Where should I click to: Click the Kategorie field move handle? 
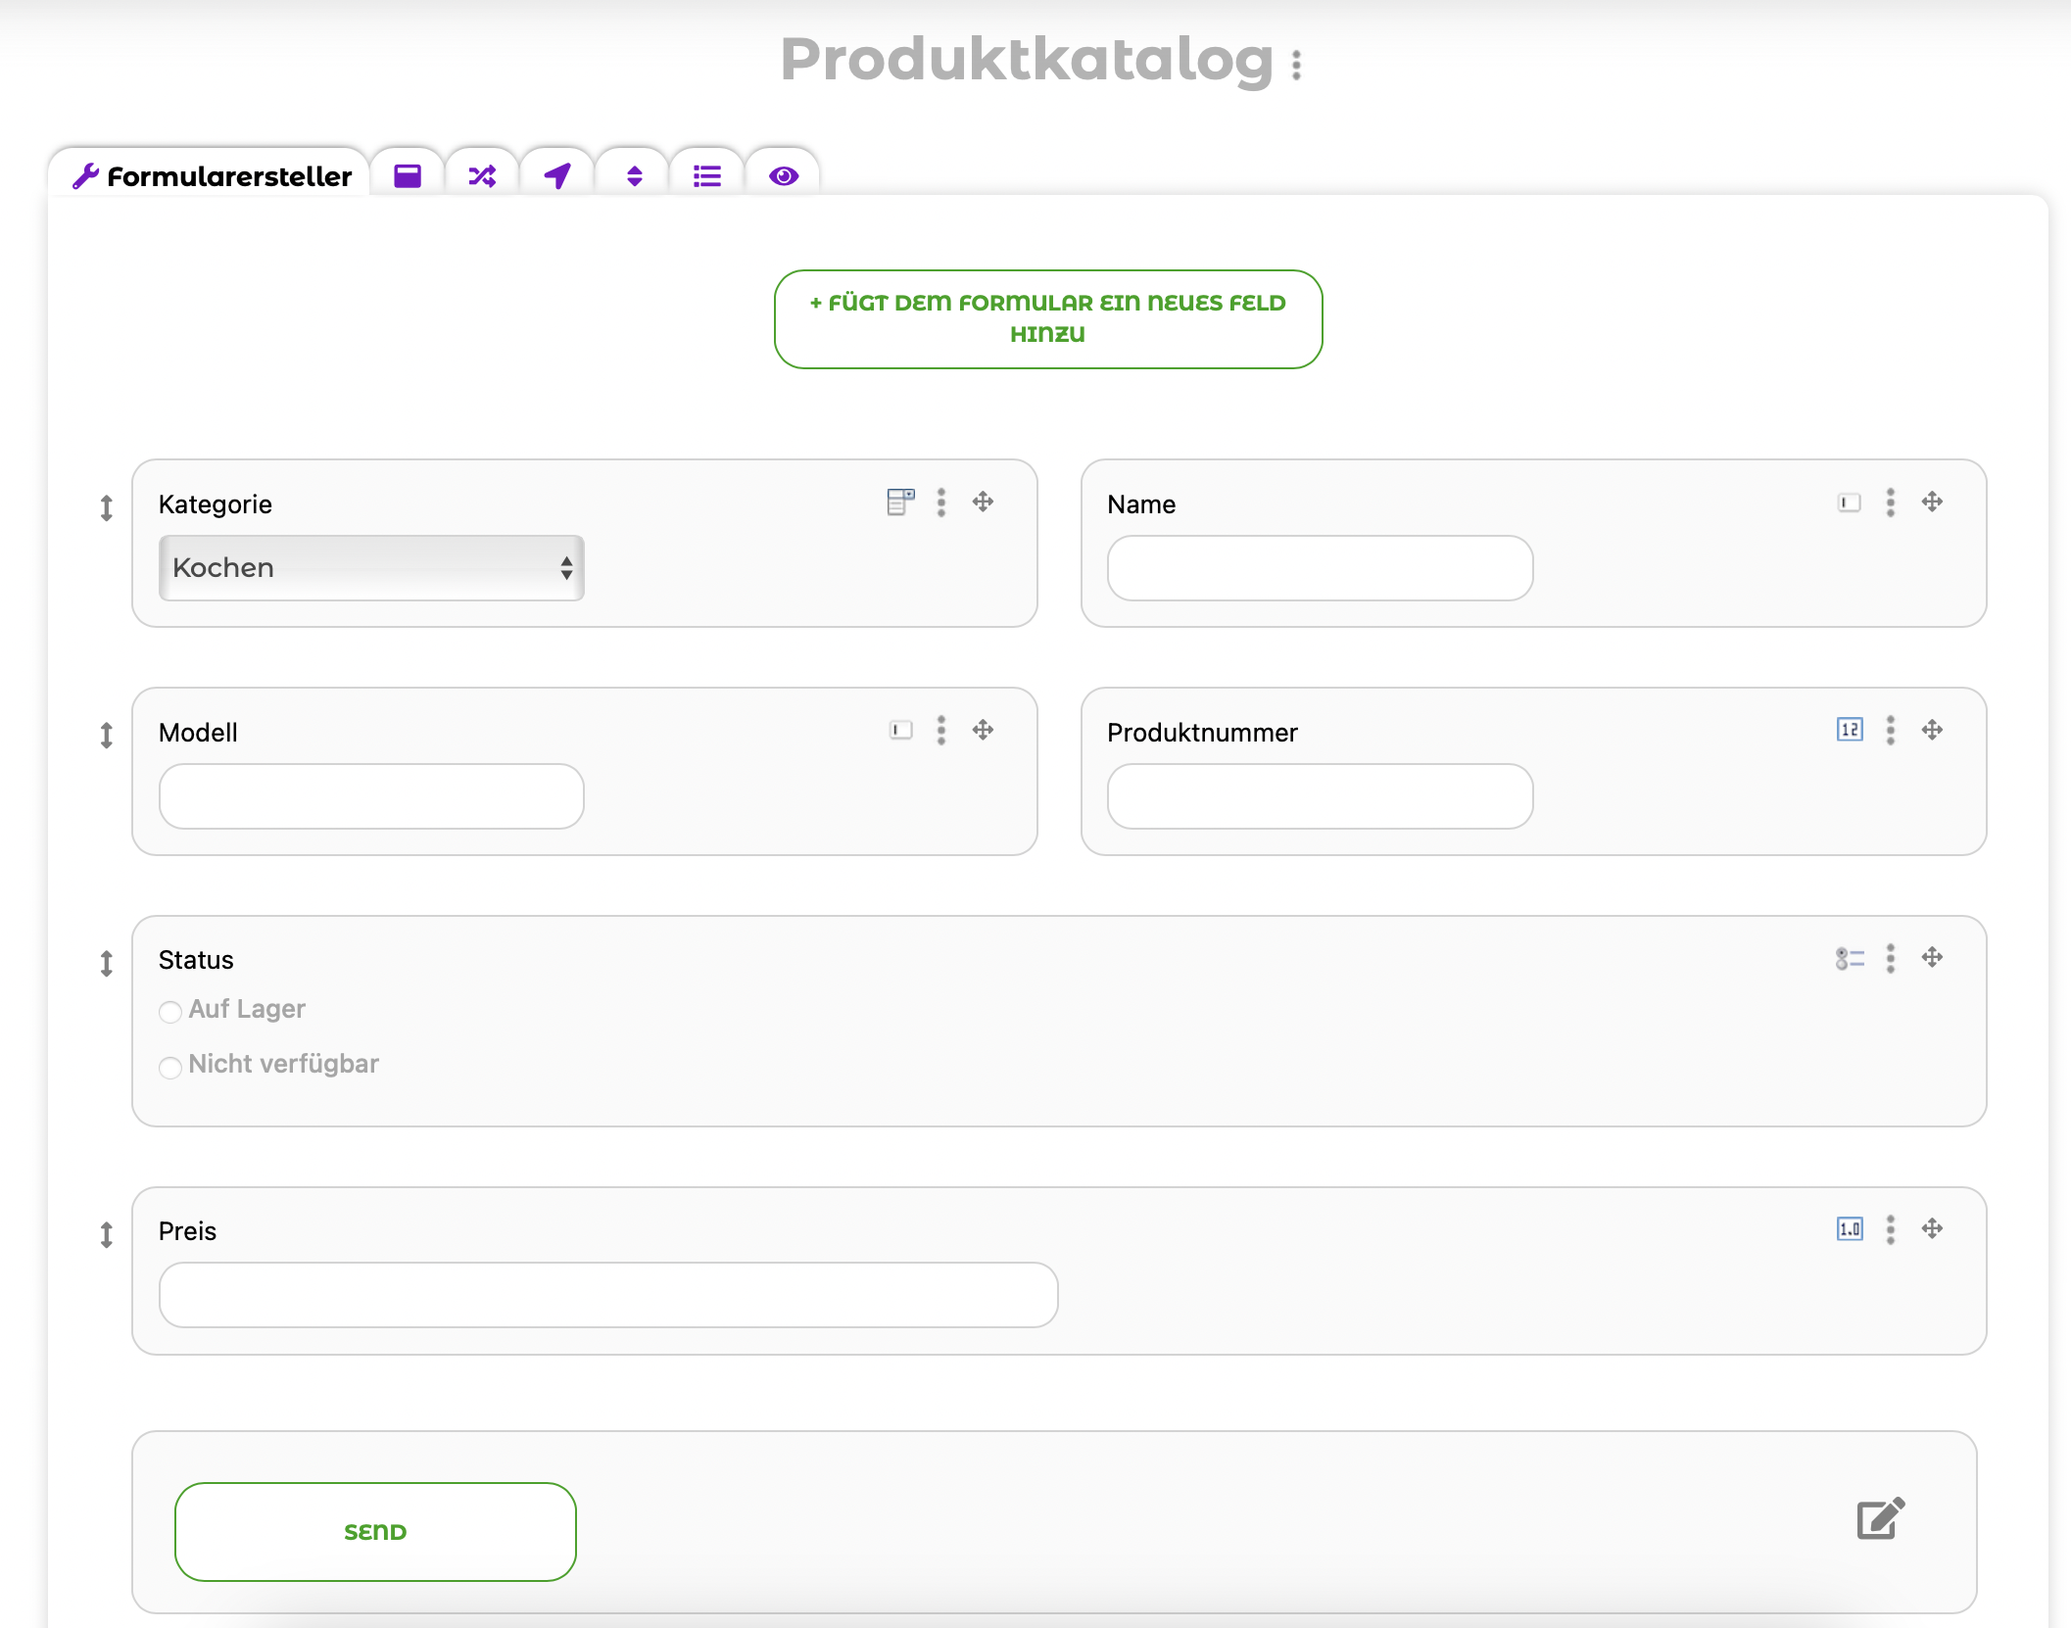tap(984, 503)
